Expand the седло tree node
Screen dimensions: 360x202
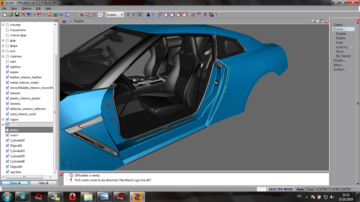pyautogui.click(x=3, y=119)
